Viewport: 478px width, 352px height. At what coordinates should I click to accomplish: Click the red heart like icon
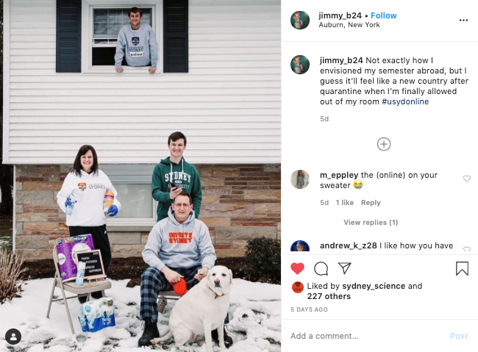pos(297,268)
